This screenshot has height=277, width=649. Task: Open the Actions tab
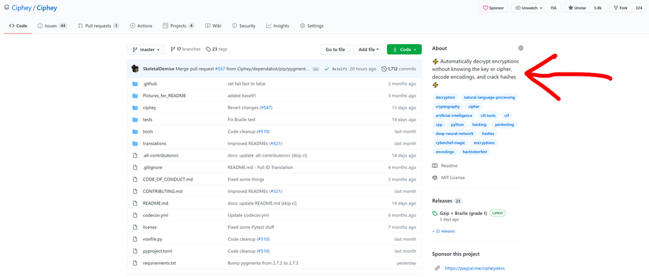point(141,26)
